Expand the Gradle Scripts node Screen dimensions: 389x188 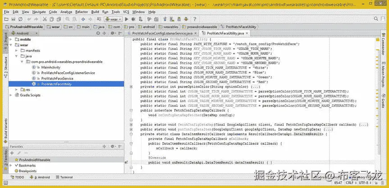point(11,95)
